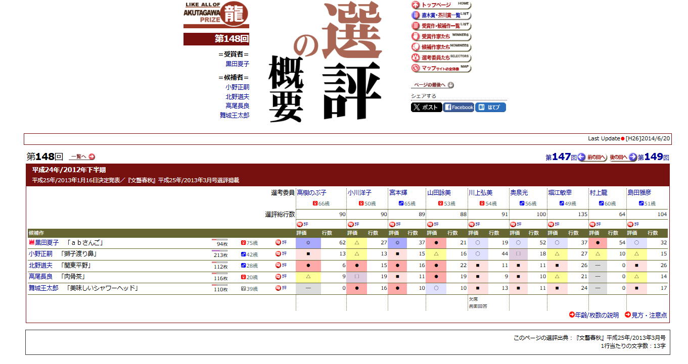Click the 評 comment icon in 舞城王太郎's row
The image size is (688, 364).
[x=281, y=288]
